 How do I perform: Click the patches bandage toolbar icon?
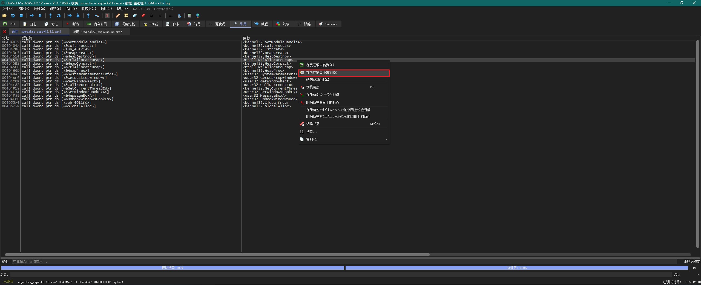pos(118,16)
